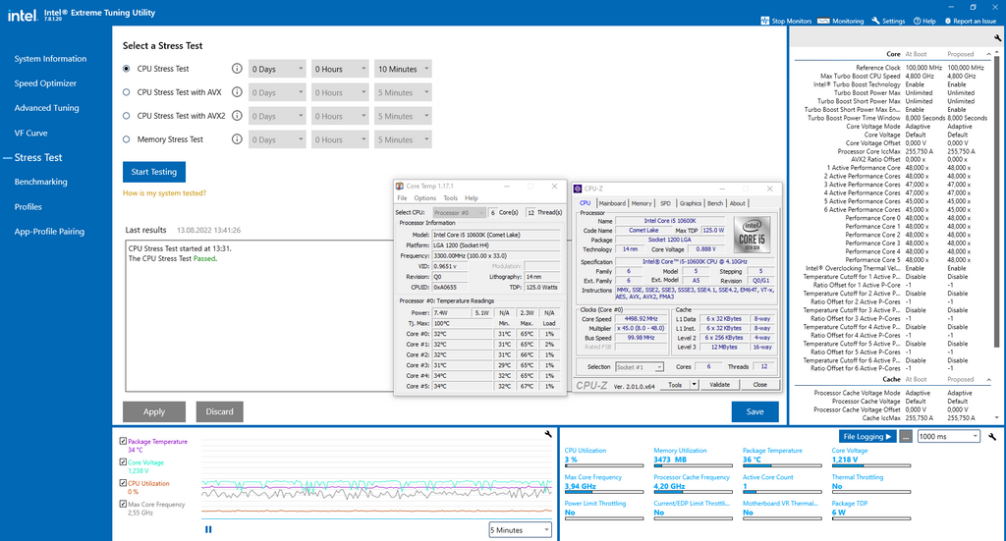Open File menu in Core Temp
This screenshot has height=541, width=1006.
click(x=402, y=198)
